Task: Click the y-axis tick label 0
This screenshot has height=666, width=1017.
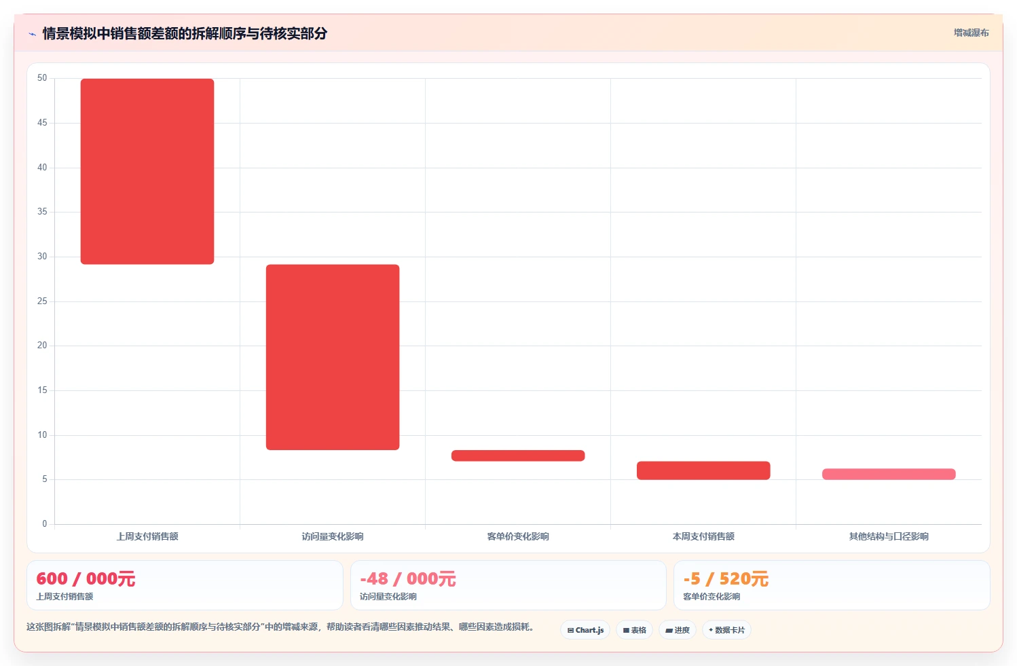Action: pyautogui.click(x=45, y=523)
